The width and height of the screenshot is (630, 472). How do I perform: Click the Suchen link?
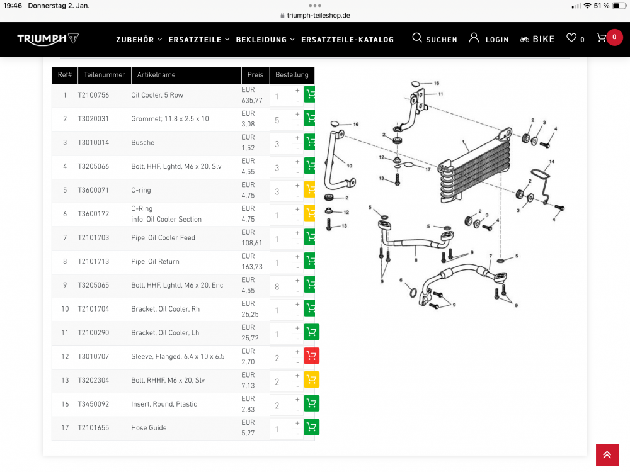pyautogui.click(x=442, y=39)
